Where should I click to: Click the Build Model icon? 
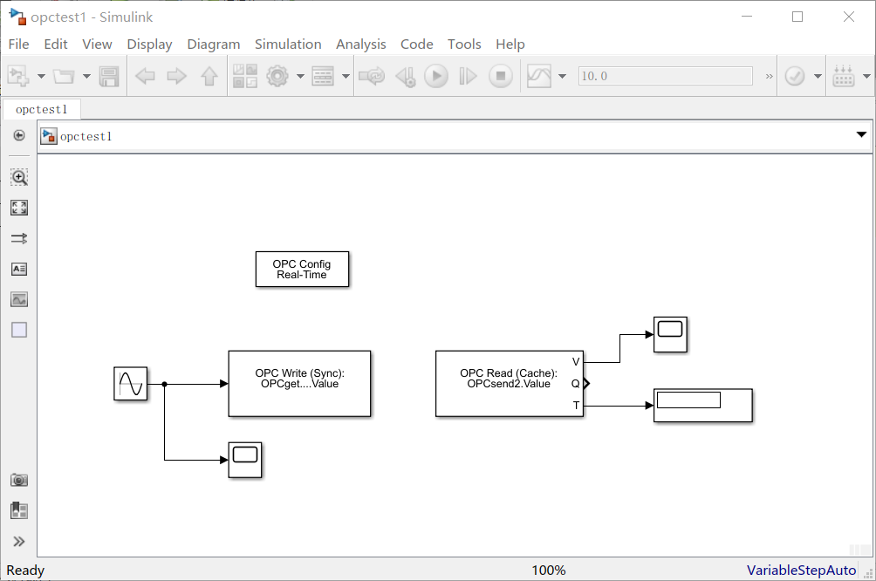coord(844,76)
